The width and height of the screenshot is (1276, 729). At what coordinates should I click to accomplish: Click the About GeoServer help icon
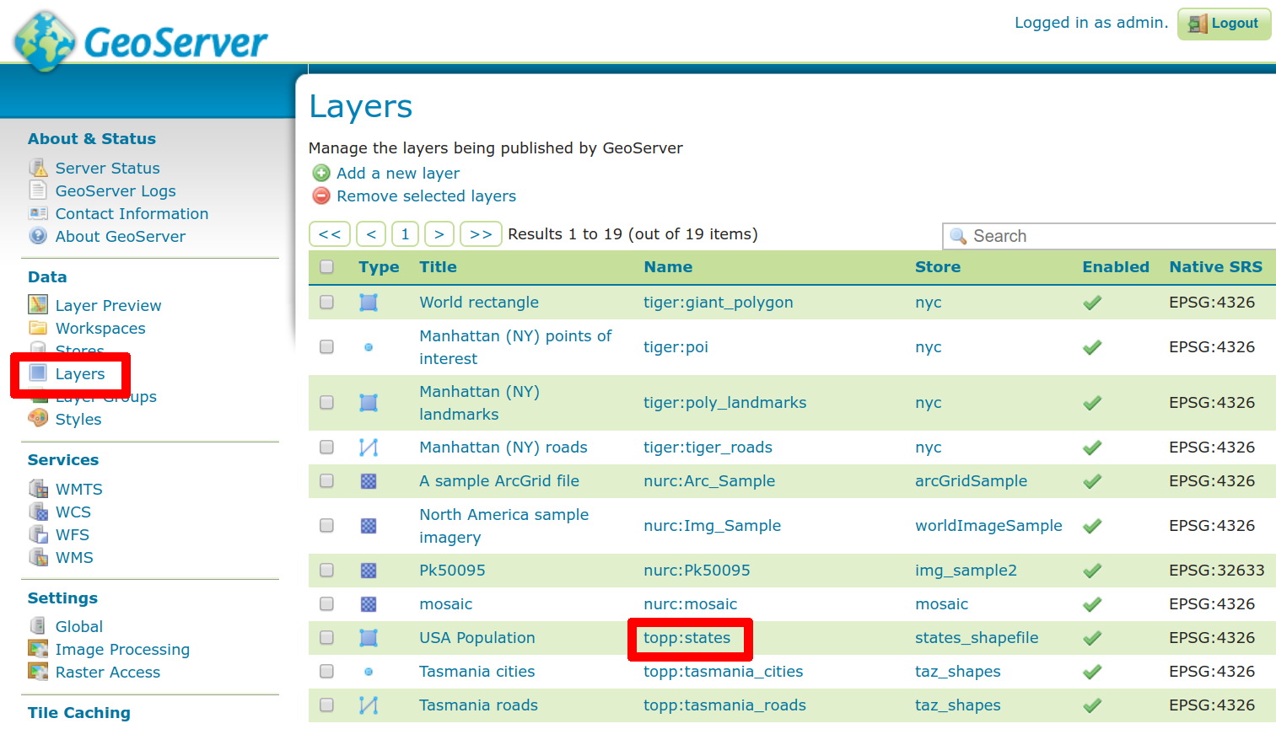click(x=38, y=236)
